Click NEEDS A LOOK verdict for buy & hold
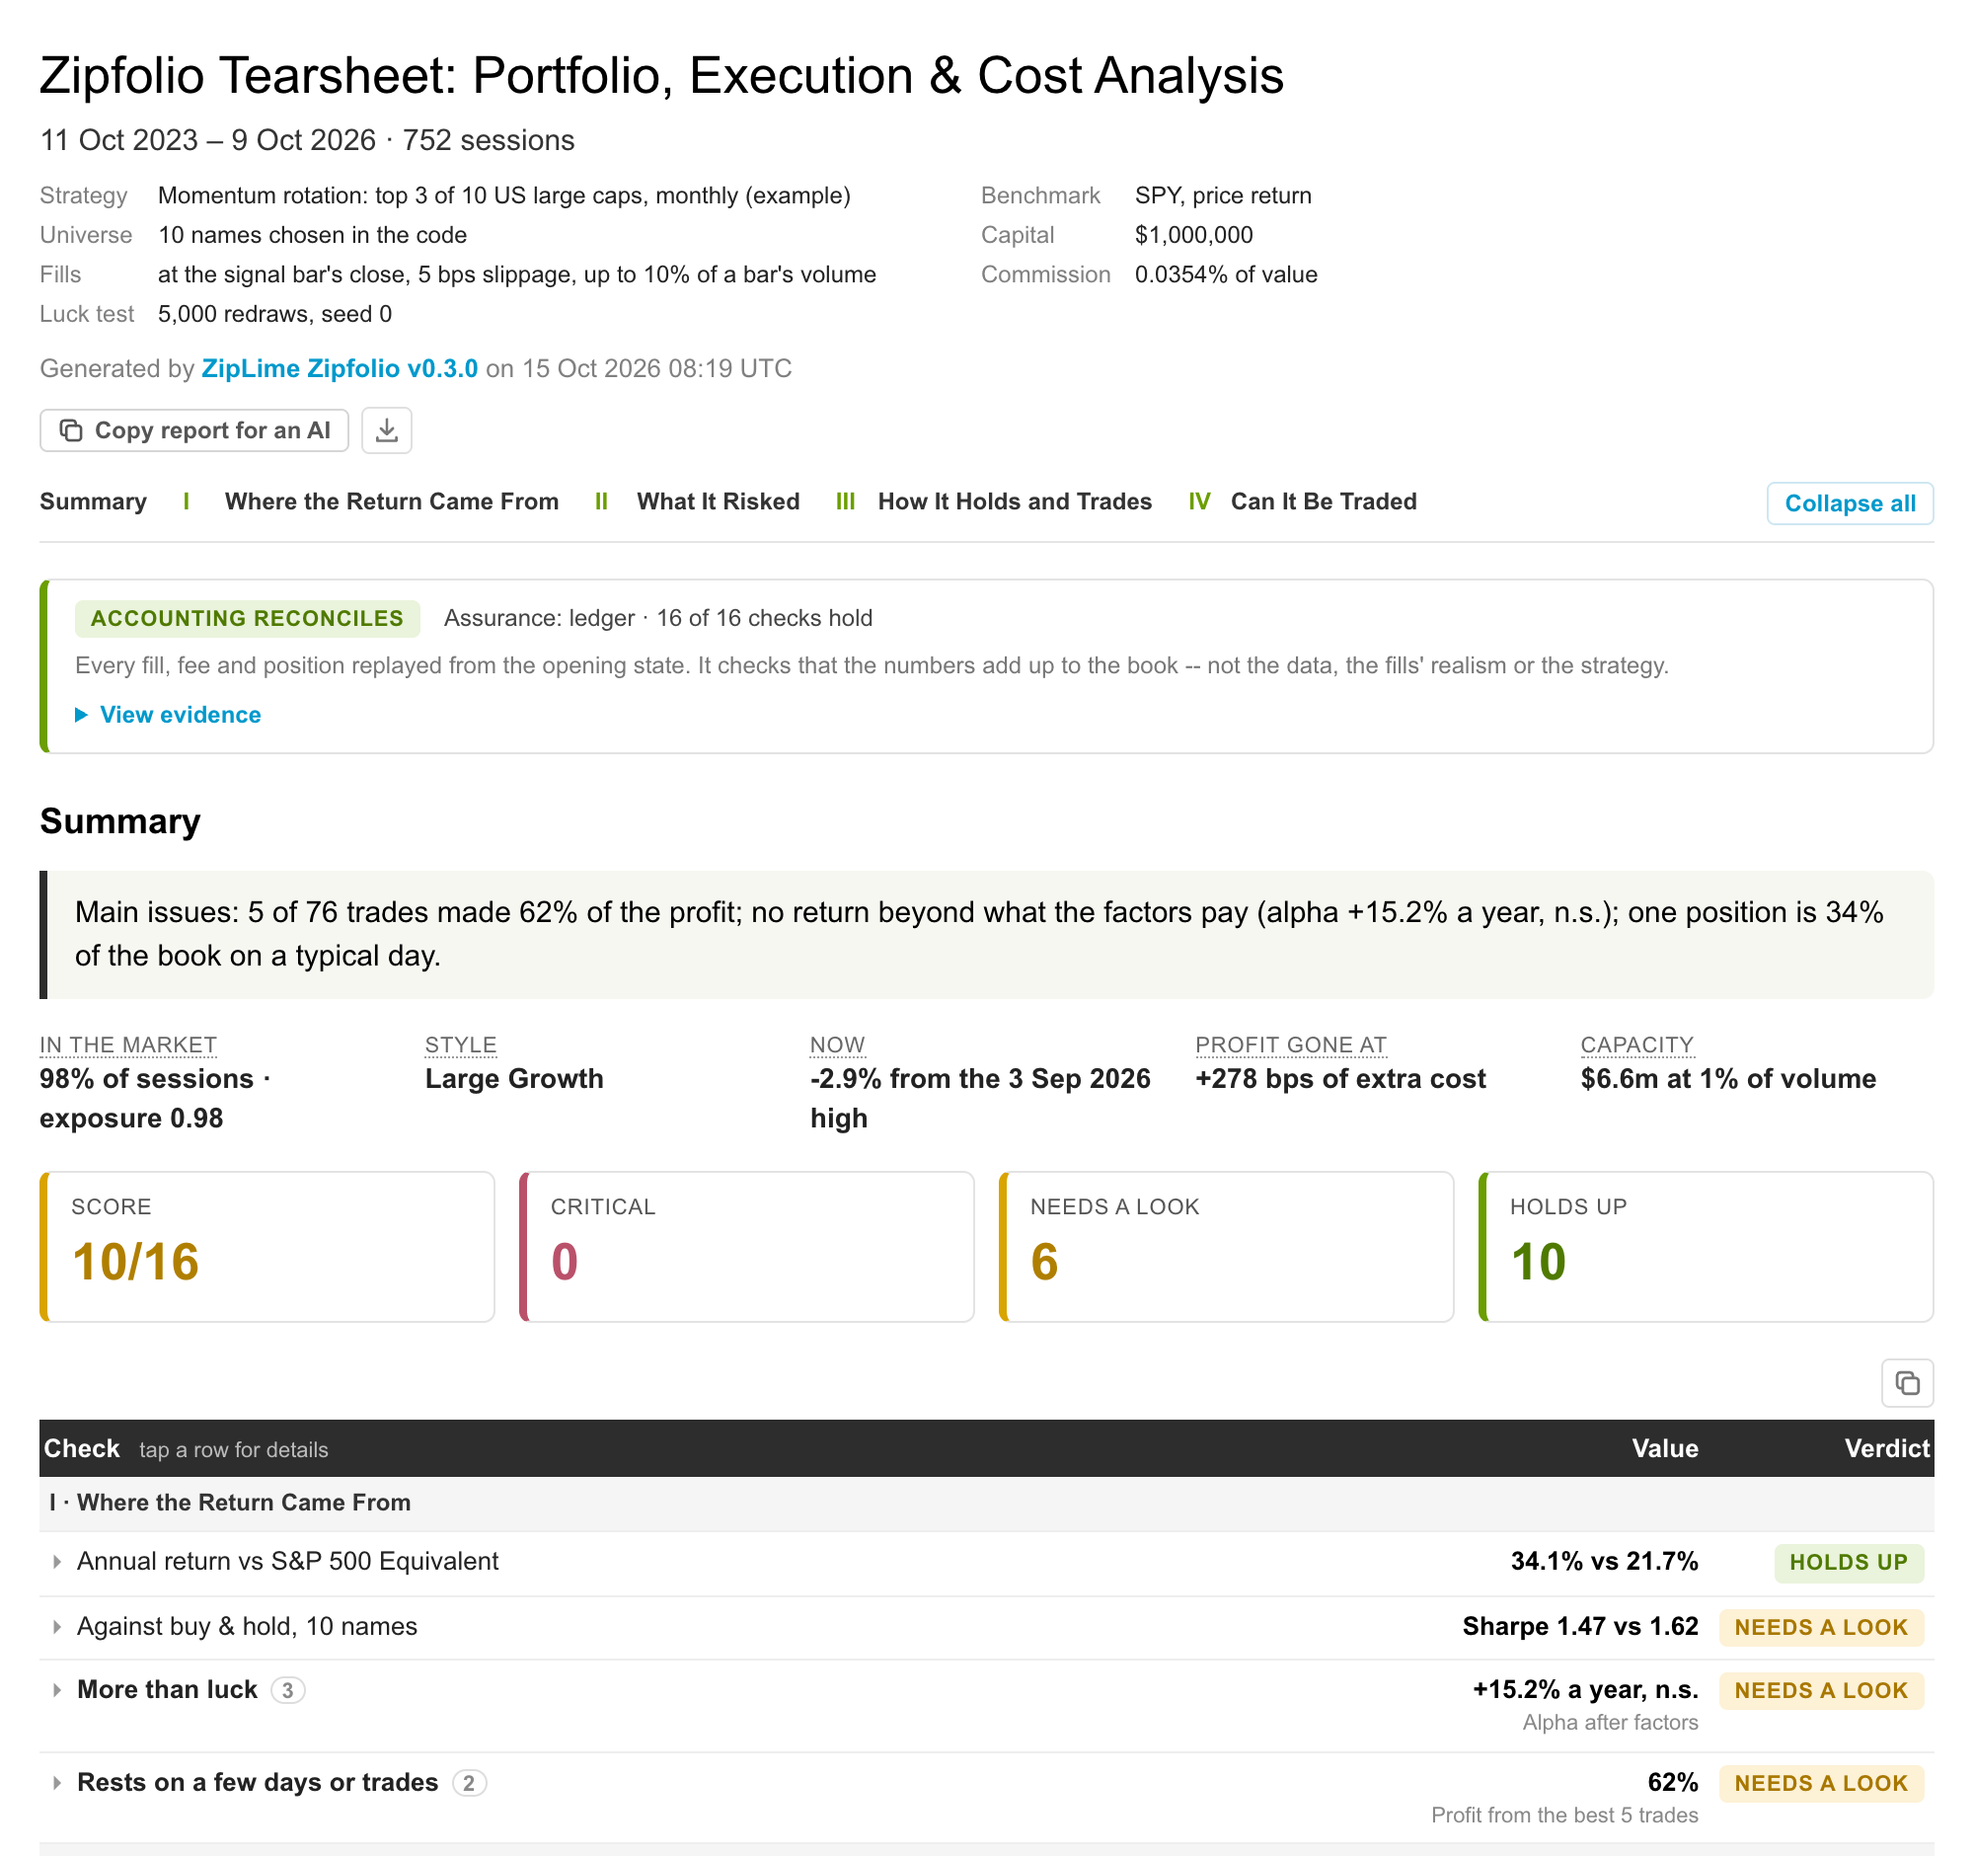 tap(1821, 1627)
